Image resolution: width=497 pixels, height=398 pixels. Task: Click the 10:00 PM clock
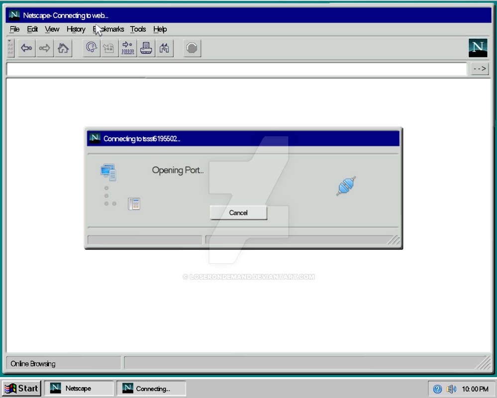tap(475, 389)
